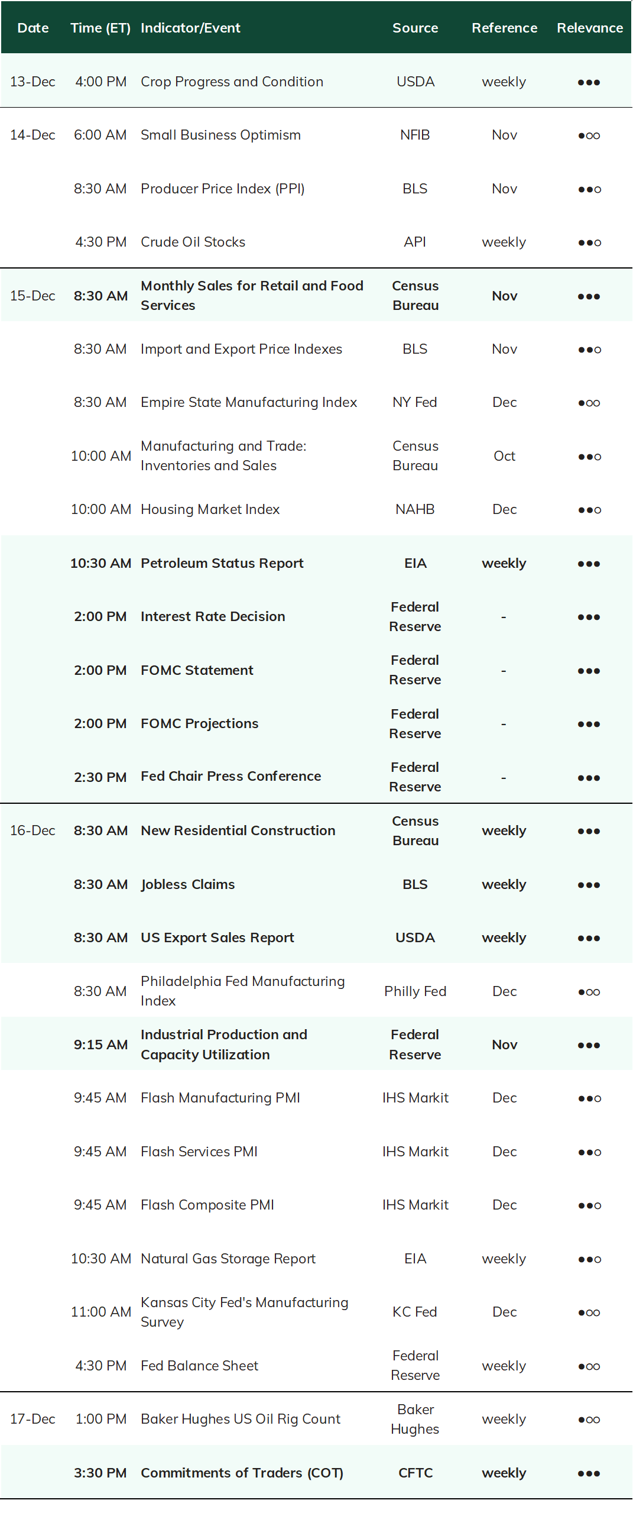Select the Empire State Manufacturing Index row
Viewport: 633px width, 1526px height.
coord(316,402)
